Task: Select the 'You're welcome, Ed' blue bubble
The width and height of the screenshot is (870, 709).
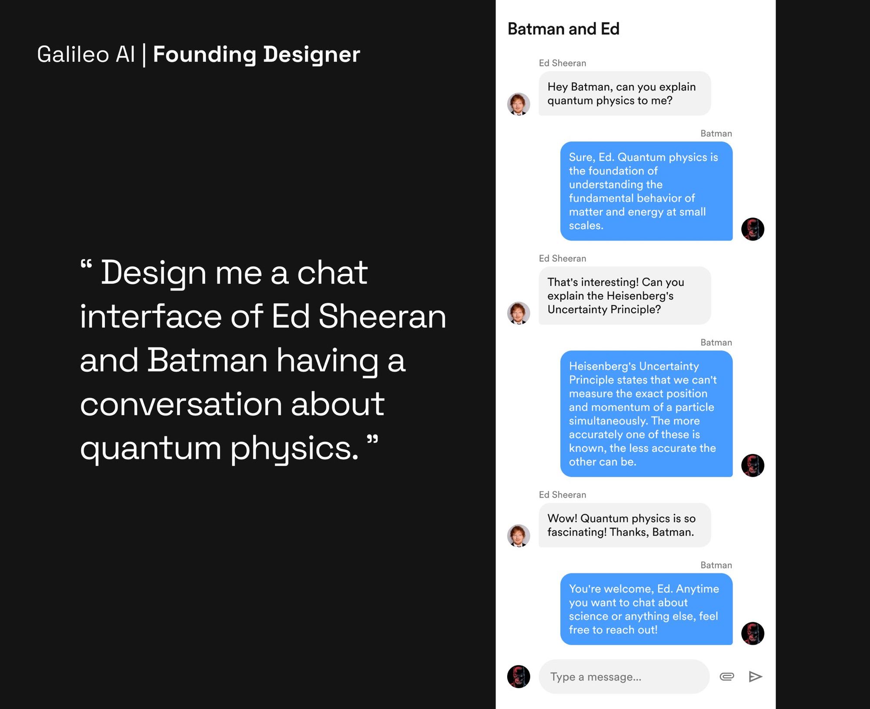Action: pos(646,609)
